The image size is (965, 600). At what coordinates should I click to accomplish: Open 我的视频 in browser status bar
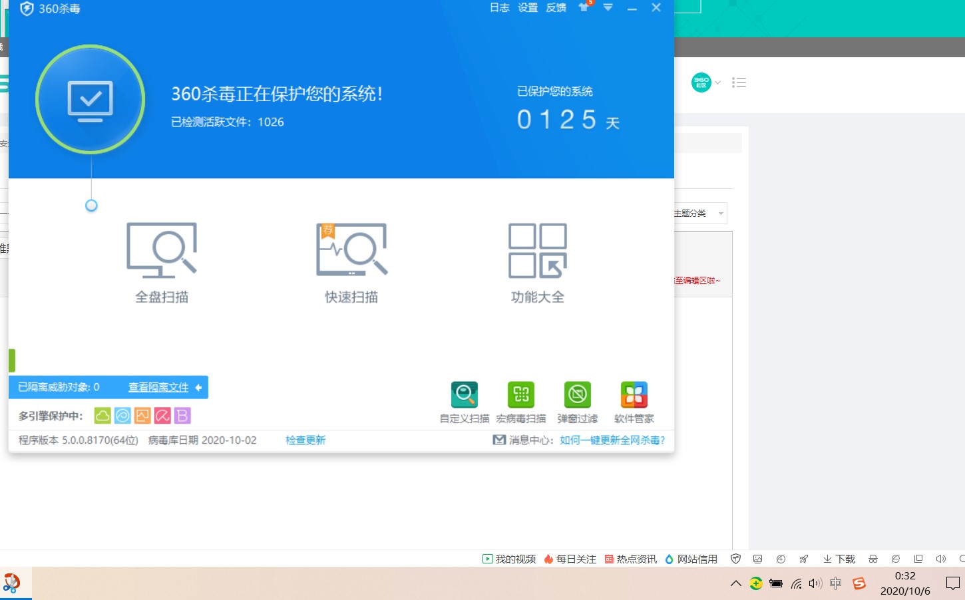(x=509, y=559)
